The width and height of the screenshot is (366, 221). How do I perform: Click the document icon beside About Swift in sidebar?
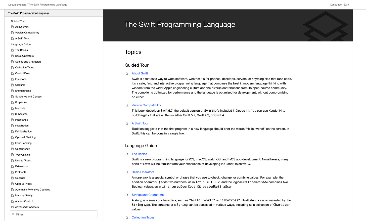pos(12,27)
